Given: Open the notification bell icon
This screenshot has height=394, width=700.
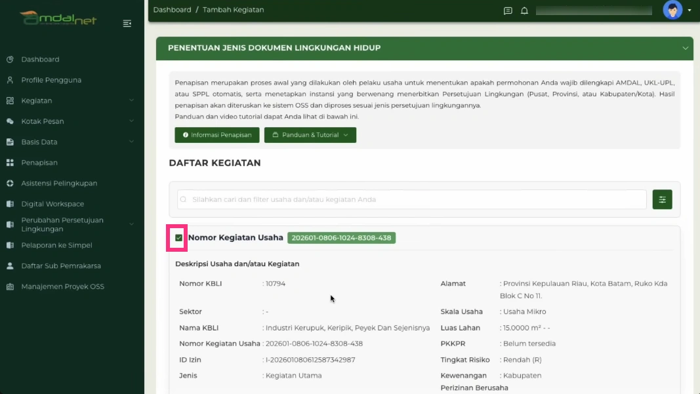Looking at the screenshot, I should pyautogui.click(x=524, y=10).
